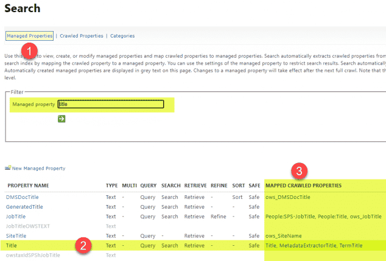Click the Search page heading
386x261 pixels.
coord(23,9)
